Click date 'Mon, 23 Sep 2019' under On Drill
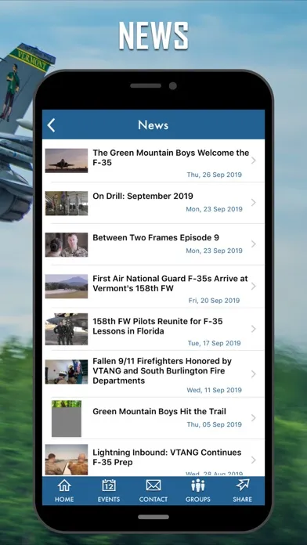The image size is (307, 545). coord(214,209)
